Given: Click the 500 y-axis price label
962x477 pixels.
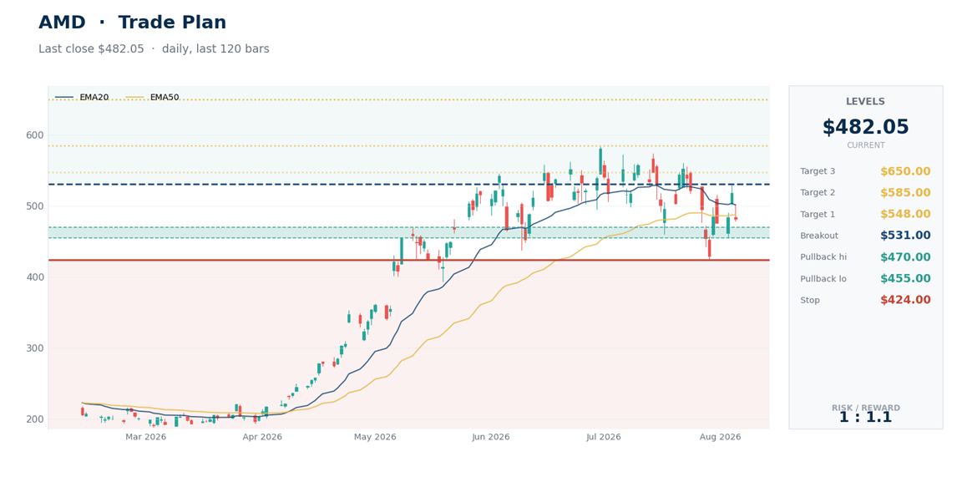Looking at the screenshot, I should click(35, 206).
